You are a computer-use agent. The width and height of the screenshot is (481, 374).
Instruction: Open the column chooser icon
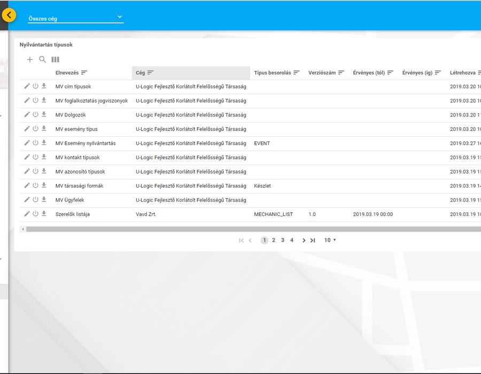[55, 59]
